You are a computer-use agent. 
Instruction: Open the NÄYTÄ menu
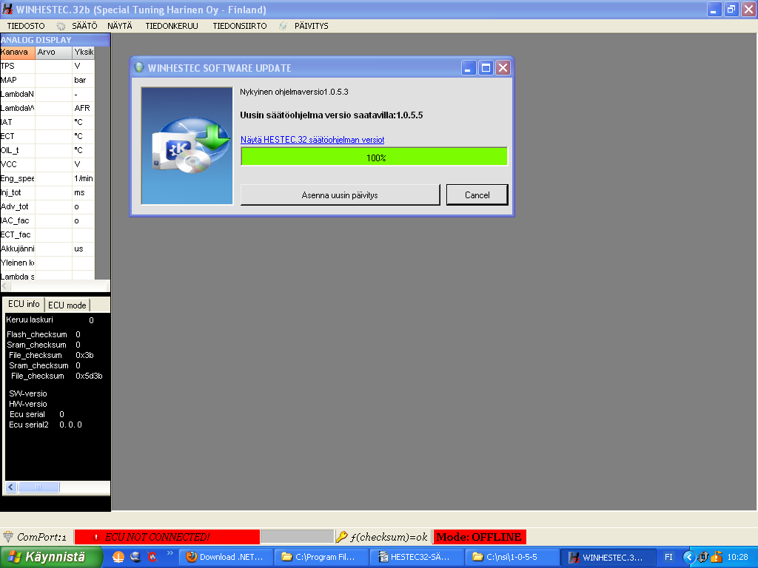click(x=119, y=26)
